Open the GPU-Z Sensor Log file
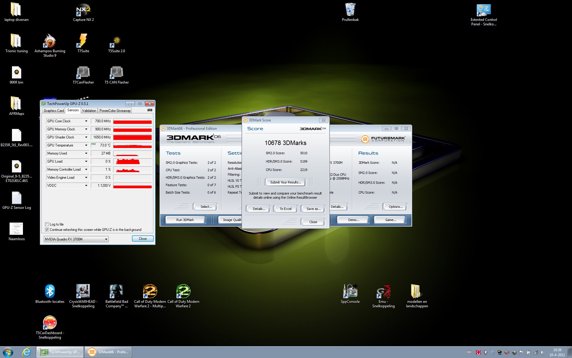 point(16,200)
